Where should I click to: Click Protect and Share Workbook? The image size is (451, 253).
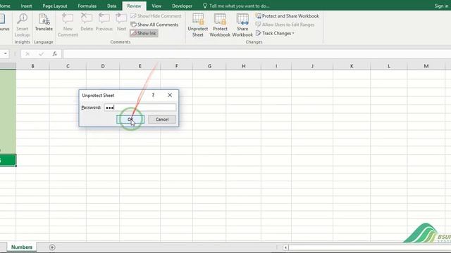[287, 16]
